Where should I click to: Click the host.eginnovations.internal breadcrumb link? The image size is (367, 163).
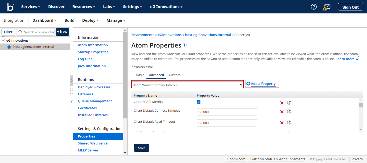[208, 35]
